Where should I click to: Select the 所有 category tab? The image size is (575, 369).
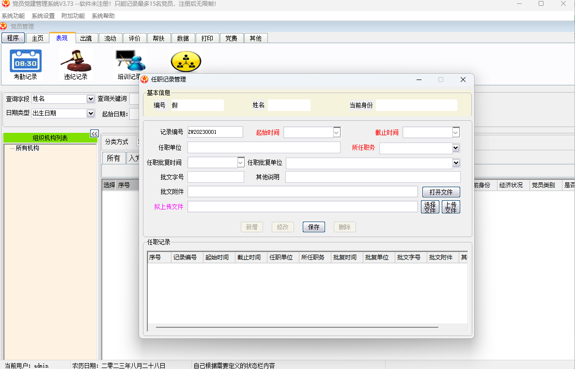(114, 158)
